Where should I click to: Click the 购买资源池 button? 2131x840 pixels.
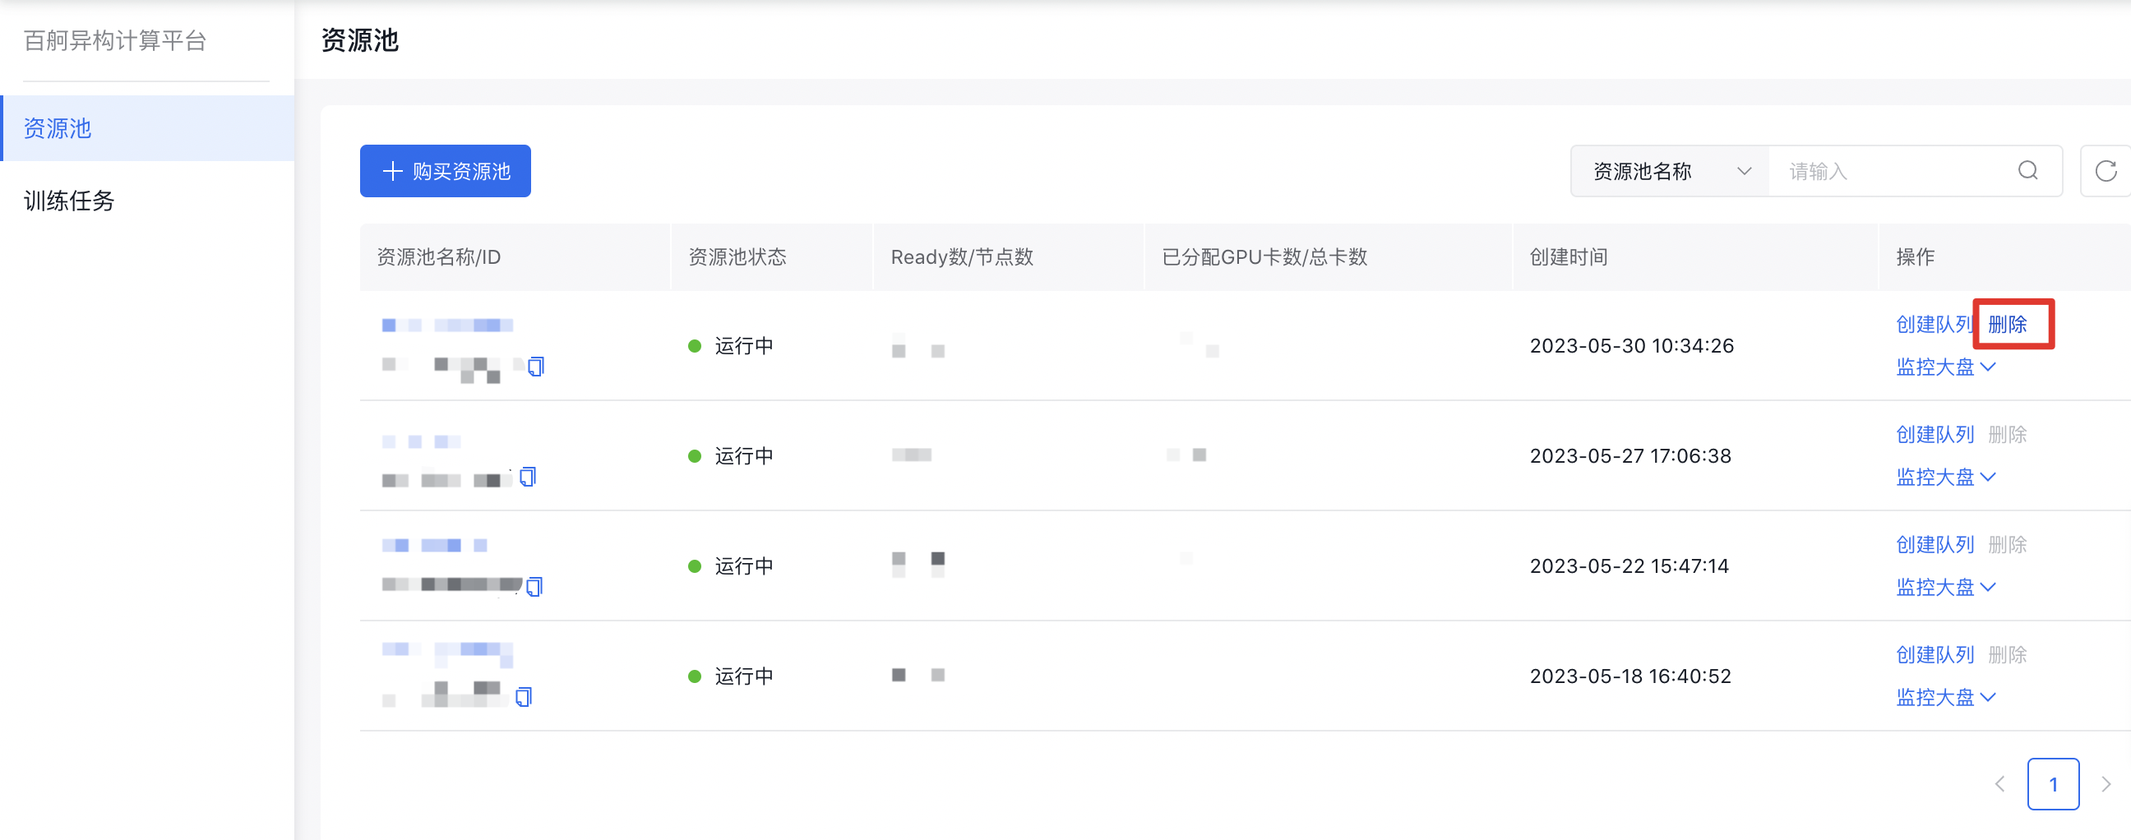pos(445,171)
